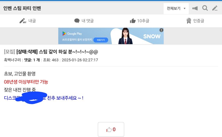This screenshot has width=222, height=137.
Task: Click the post title 스팀 같이 하실 분
Action: coord(68,52)
